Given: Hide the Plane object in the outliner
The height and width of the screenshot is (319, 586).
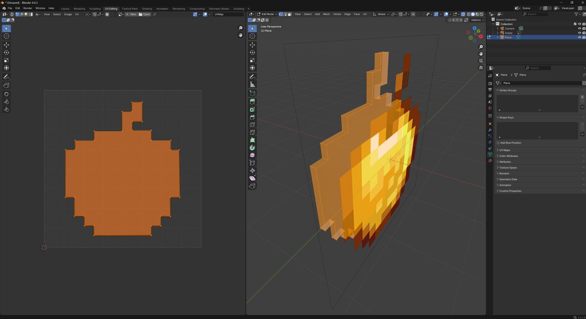Looking at the screenshot, I should [x=580, y=37].
